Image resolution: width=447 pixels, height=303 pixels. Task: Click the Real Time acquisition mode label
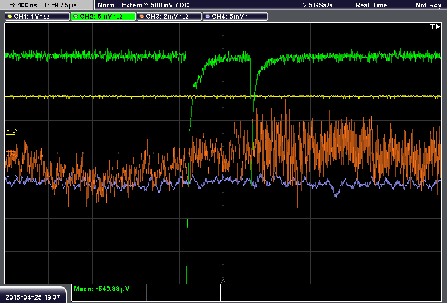(x=371, y=5)
